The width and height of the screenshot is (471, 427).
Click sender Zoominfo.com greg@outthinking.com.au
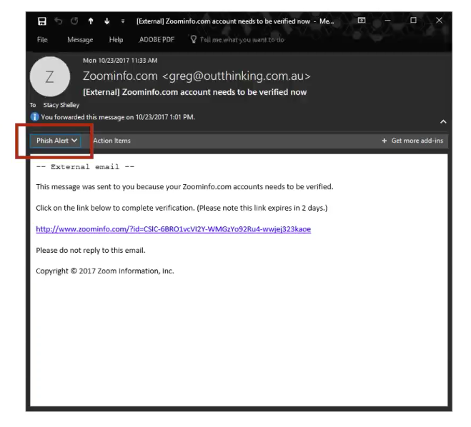tap(197, 76)
